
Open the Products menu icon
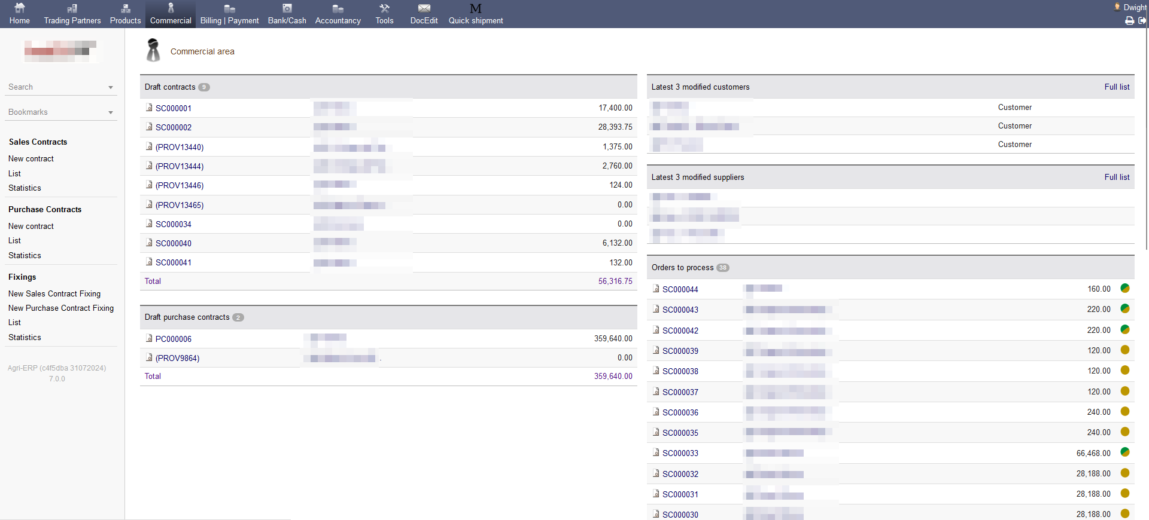click(x=126, y=8)
